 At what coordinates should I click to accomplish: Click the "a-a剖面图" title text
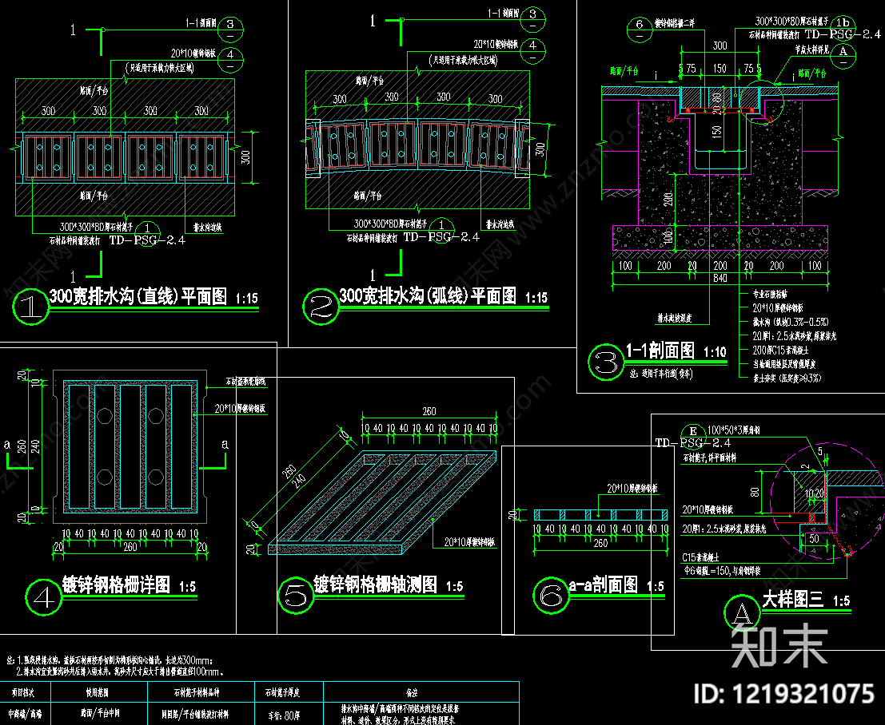[604, 585]
